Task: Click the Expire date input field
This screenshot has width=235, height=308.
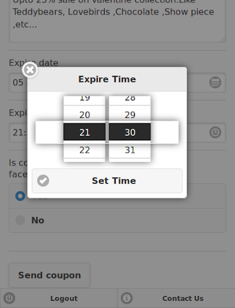Action: tap(117, 82)
